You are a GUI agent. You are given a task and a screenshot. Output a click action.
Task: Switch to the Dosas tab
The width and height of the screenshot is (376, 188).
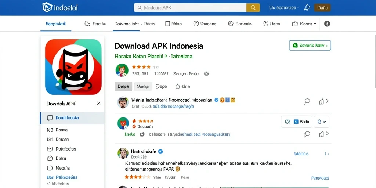[123, 86]
